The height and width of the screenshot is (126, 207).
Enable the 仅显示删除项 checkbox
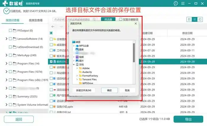tap(121, 19)
